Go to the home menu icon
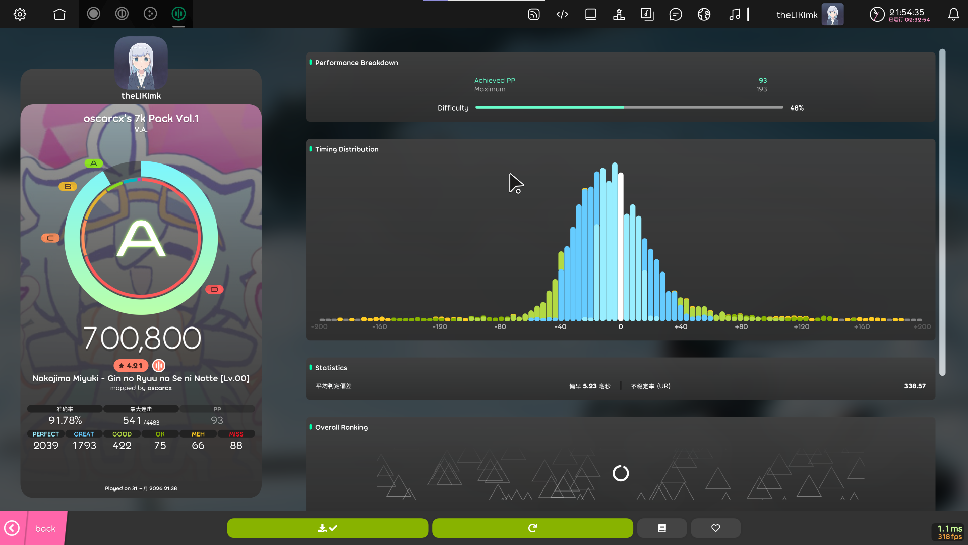This screenshot has width=968, height=545. click(x=59, y=14)
